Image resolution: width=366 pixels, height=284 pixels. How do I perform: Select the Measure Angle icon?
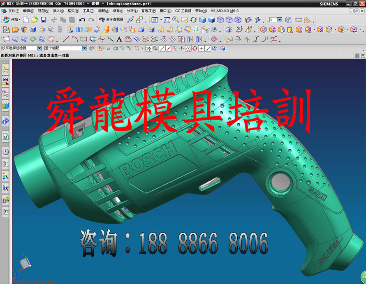pos(307,20)
